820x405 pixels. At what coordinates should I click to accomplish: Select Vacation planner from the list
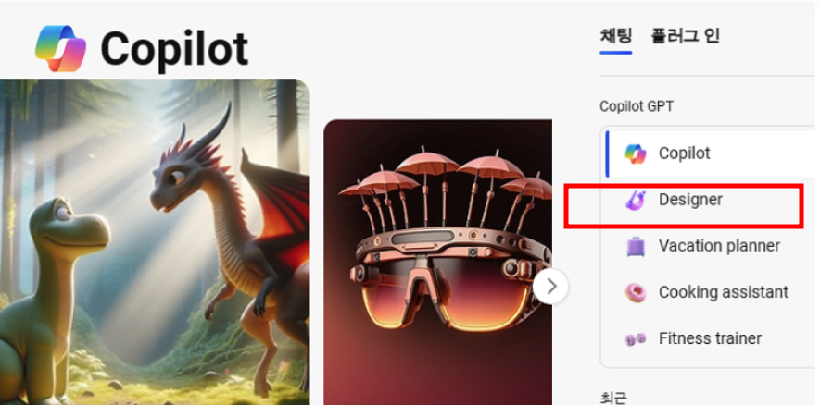(x=719, y=246)
